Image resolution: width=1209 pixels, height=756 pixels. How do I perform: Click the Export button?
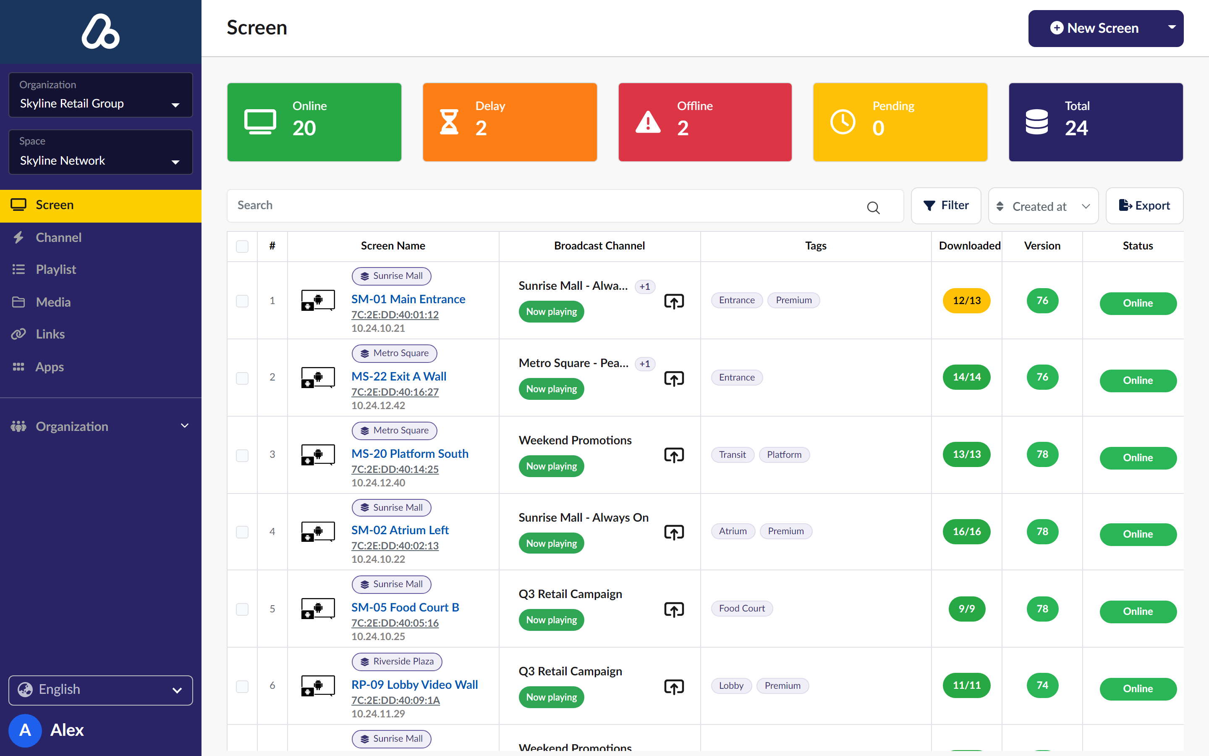tap(1144, 205)
